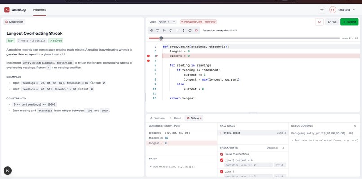Click step 2 / 19 counter
362x179 pixels.
coord(350,38)
